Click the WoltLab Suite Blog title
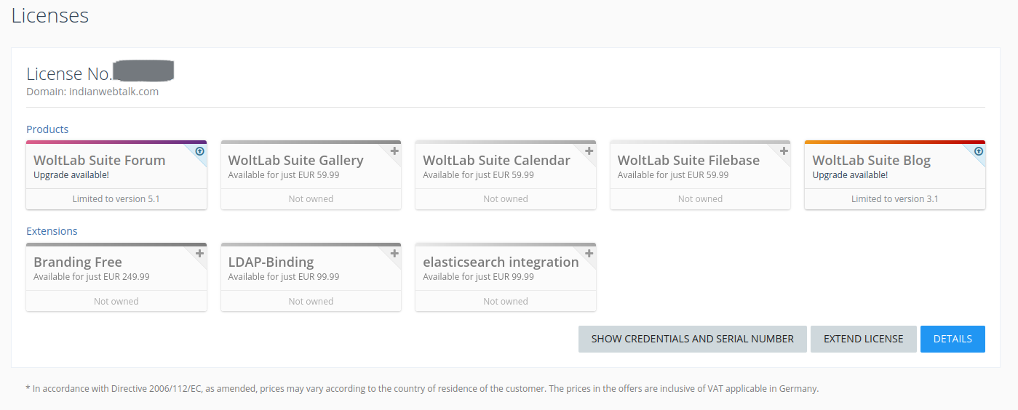The height and width of the screenshot is (410, 1018). click(x=871, y=161)
